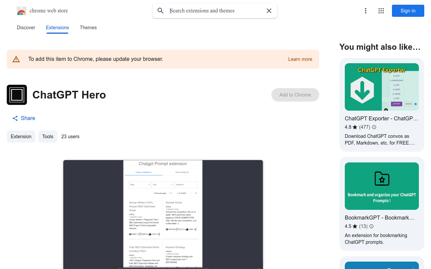The width and height of the screenshot is (431, 269).
Task: Click the browser update warning message text
Action: [96, 59]
